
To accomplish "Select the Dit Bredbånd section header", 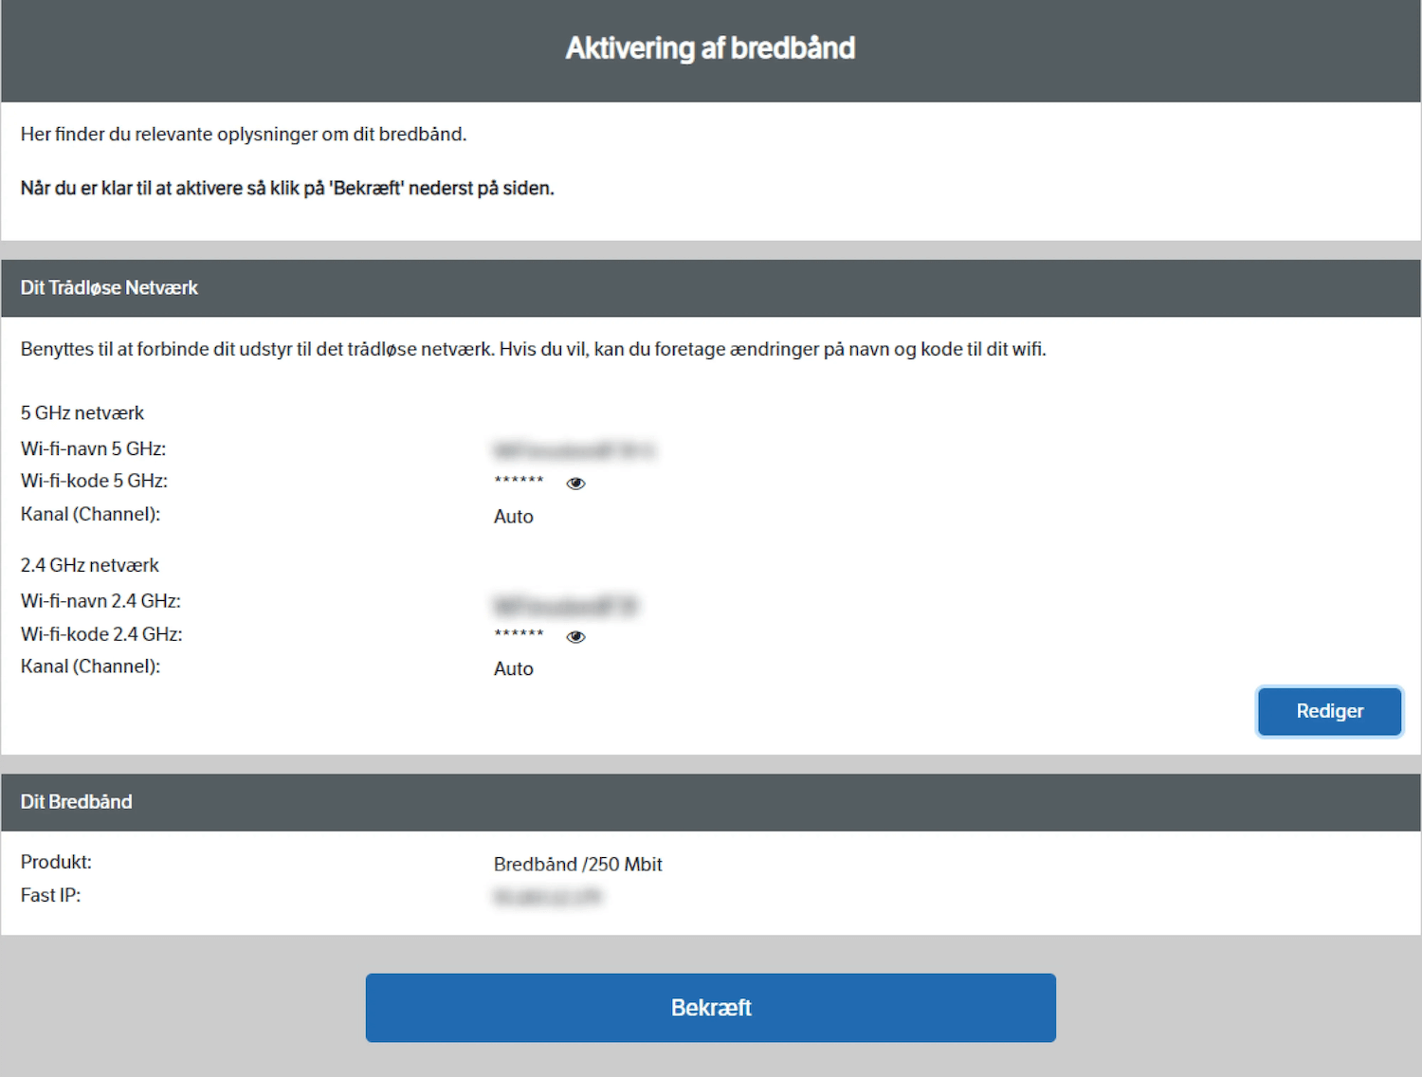I will pos(76,802).
